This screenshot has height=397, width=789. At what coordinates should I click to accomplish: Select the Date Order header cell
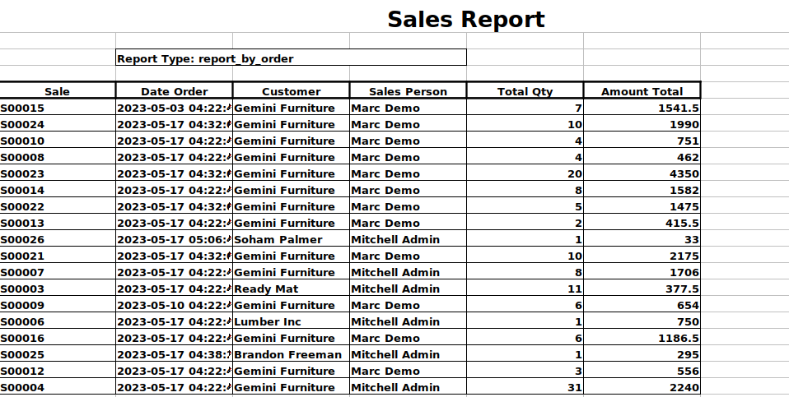174,91
